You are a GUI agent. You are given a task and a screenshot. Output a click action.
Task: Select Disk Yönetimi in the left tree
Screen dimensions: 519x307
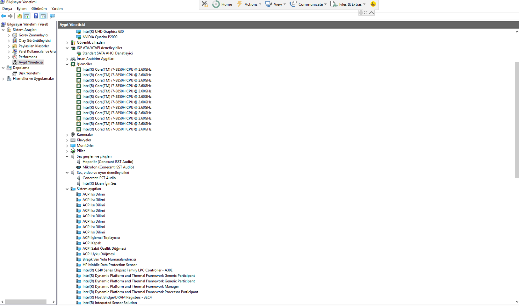coord(29,73)
